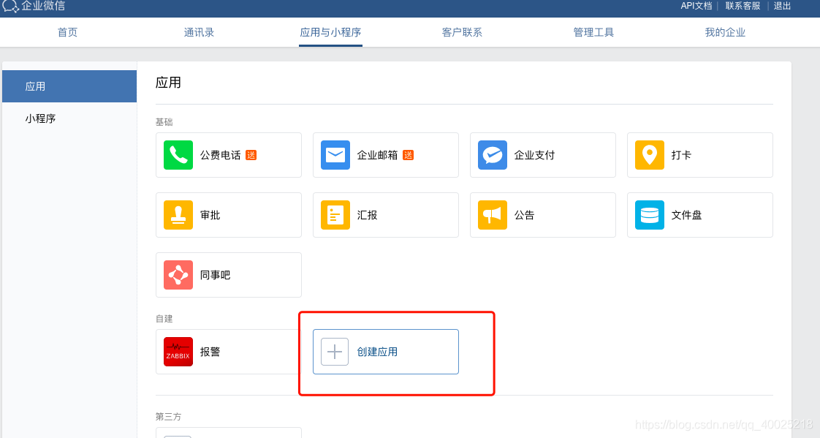Image resolution: width=820 pixels, height=438 pixels.
Task: Open the 管理工具 tab
Action: pos(593,32)
